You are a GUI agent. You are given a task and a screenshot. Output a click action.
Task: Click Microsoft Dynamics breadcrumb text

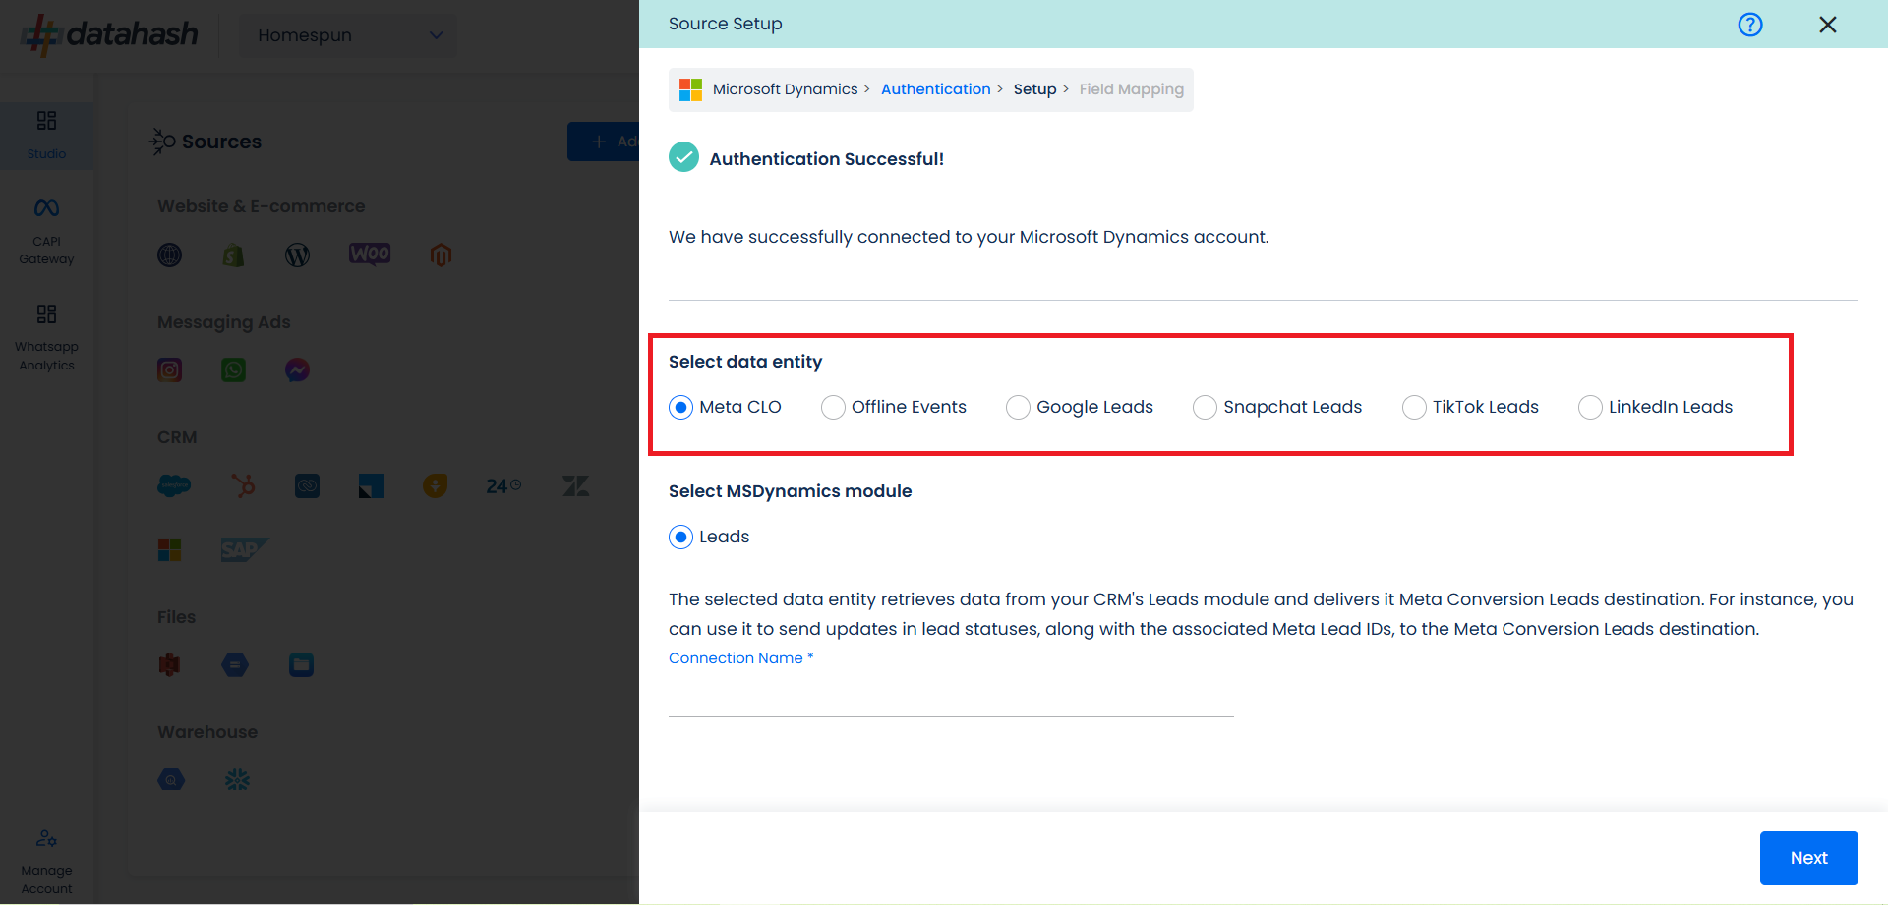(x=785, y=89)
